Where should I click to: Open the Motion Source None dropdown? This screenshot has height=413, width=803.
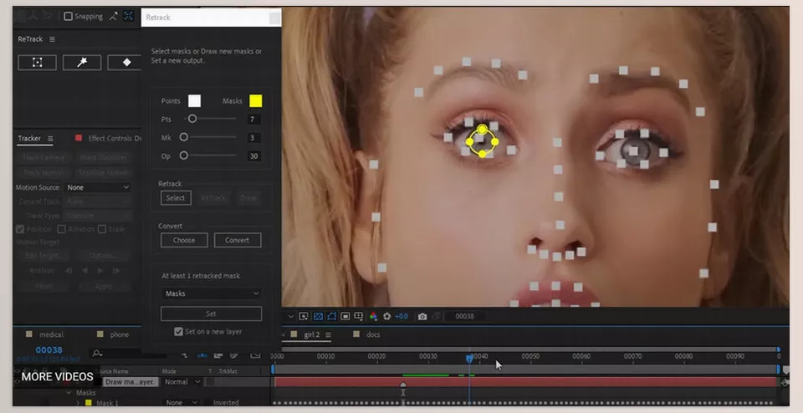pyautogui.click(x=97, y=187)
